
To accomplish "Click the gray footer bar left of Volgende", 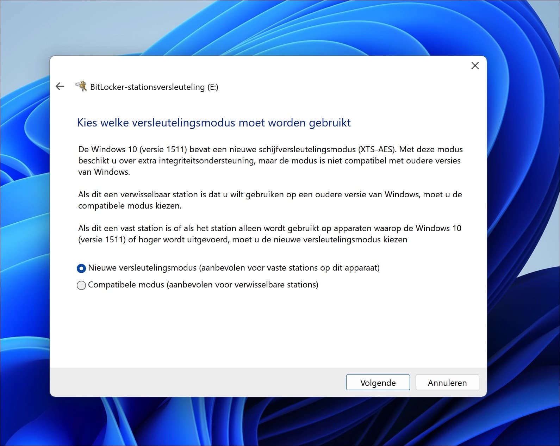I will 197,383.
